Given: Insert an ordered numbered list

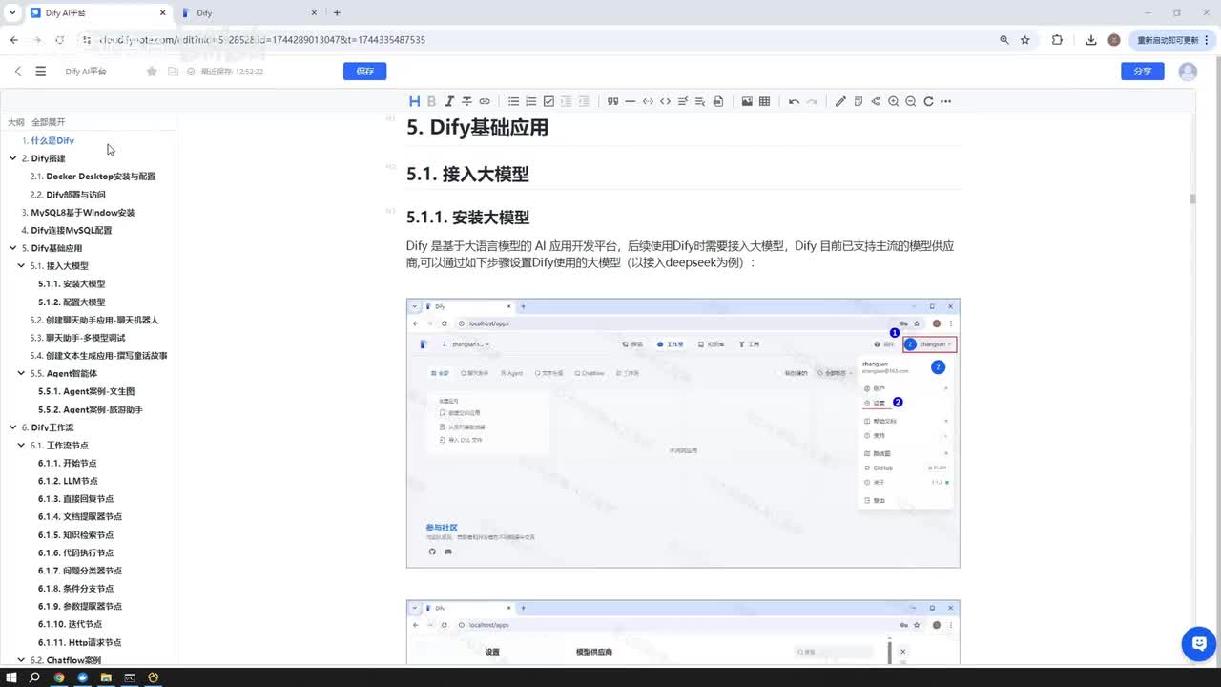Looking at the screenshot, I should pyautogui.click(x=531, y=101).
